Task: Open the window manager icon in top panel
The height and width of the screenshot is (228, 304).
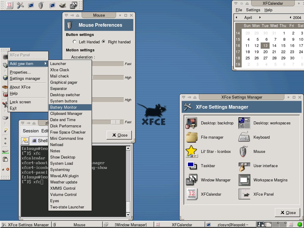Action: [x=73, y=5]
